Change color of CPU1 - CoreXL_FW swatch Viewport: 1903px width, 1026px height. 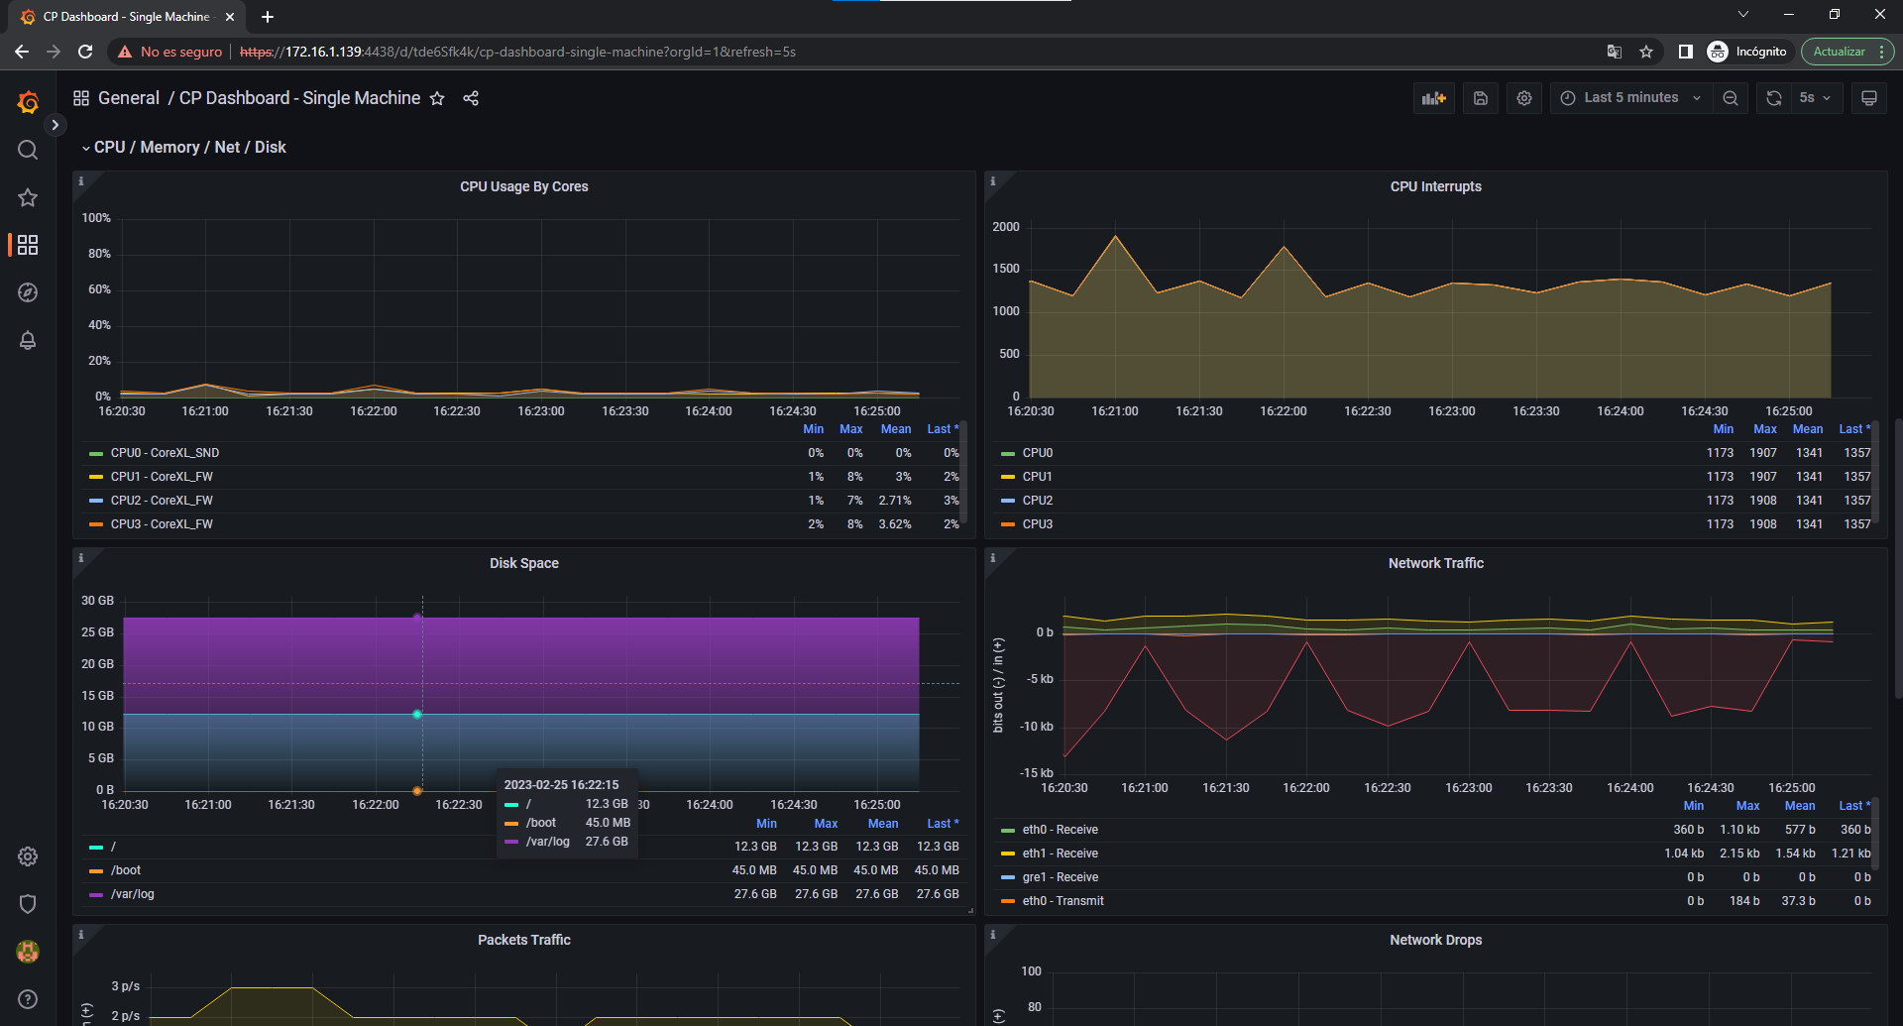[96, 477]
